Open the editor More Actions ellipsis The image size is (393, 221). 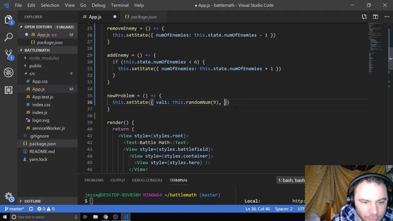pos(387,17)
